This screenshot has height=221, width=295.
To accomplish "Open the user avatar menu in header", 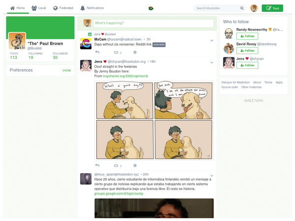I will (254, 8).
